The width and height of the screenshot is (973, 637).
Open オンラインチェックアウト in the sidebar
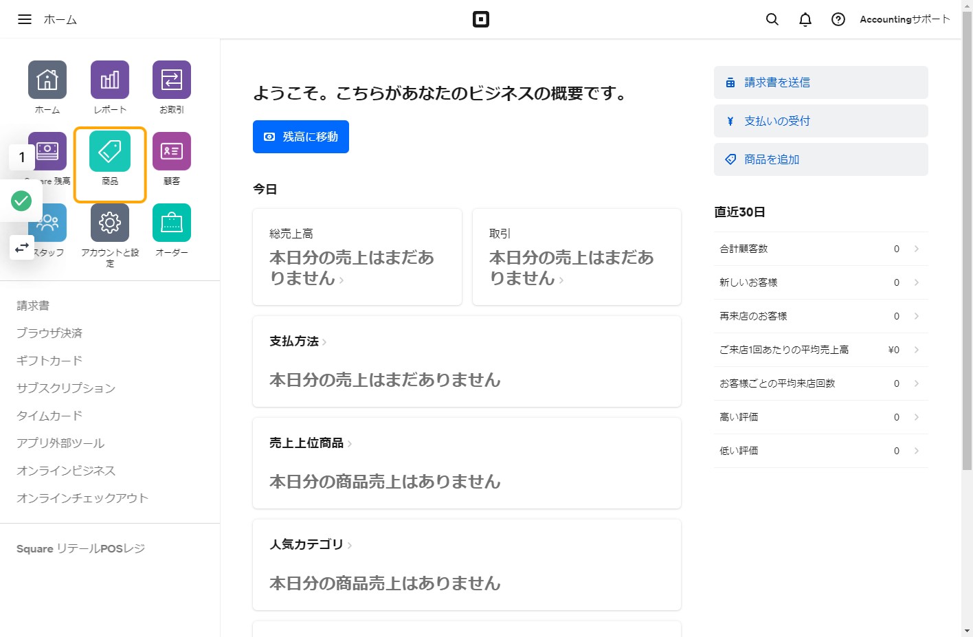tap(82, 498)
